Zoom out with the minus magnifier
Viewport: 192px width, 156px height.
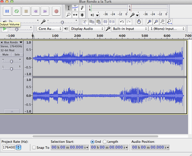(156, 22)
